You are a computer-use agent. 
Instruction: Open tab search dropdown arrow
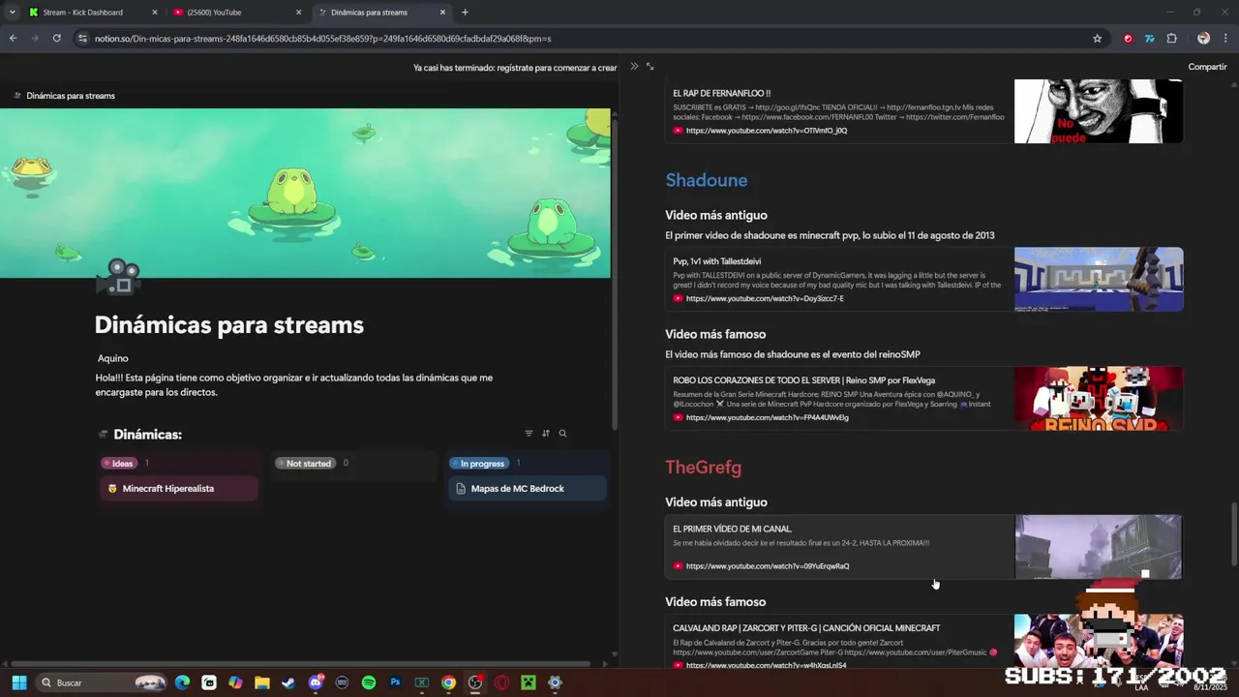point(12,13)
